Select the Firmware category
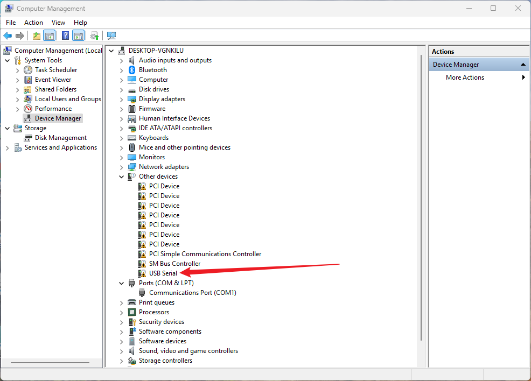This screenshot has height=381, width=531. [152, 109]
